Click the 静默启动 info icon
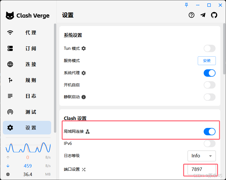The image size is (226, 180). click(x=84, y=97)
